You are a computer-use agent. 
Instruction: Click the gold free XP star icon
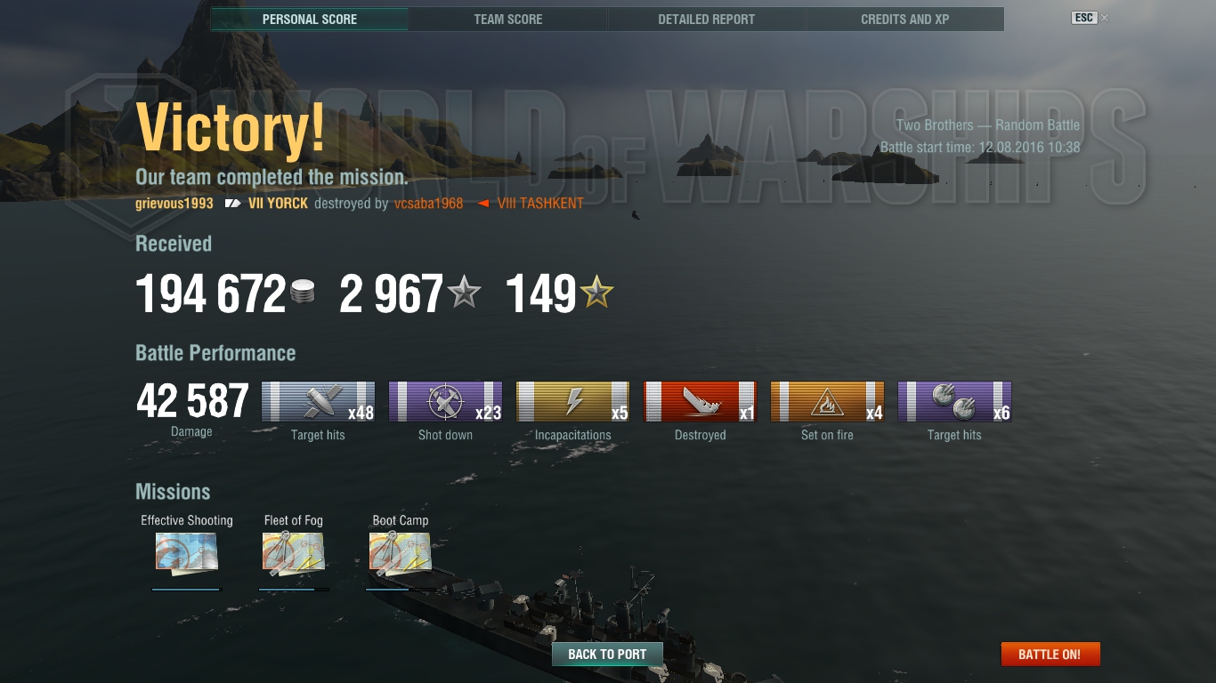point(596,292)
